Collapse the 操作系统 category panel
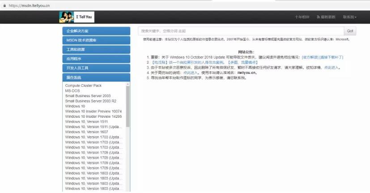 pos(96,77)
